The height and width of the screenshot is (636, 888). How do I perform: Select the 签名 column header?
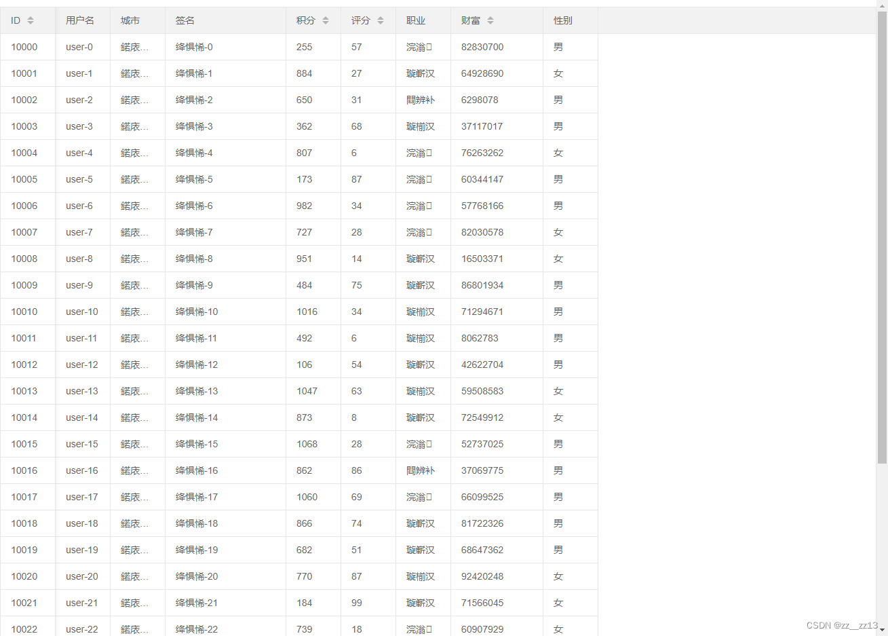[x=185, y=20]
